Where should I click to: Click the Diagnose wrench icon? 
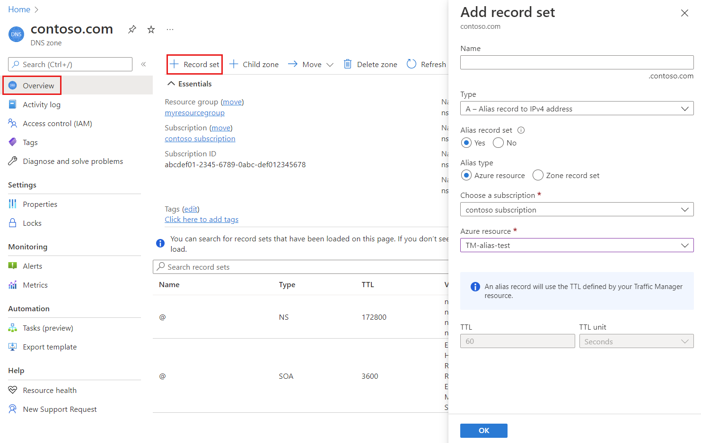coord(13,161)
